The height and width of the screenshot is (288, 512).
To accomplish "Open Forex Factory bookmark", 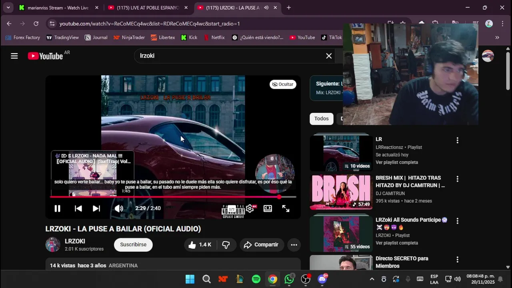I will (23, 38).
